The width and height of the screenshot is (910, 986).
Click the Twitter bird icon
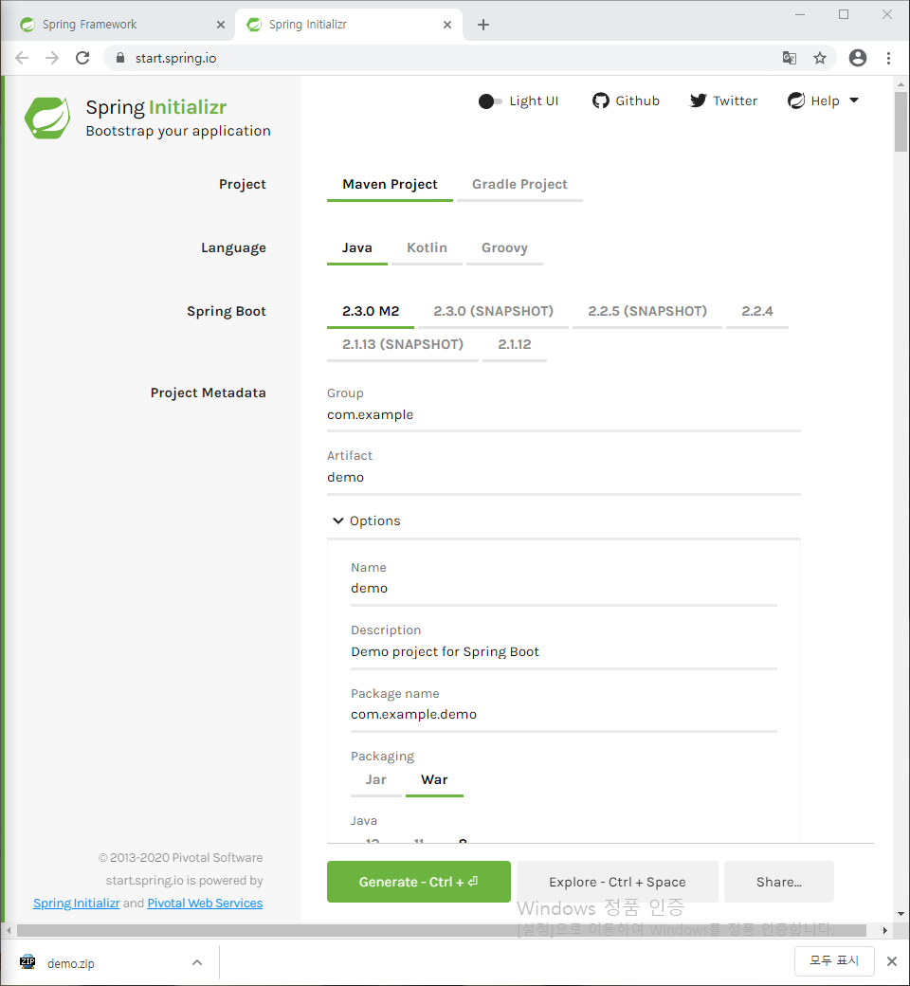pos(698,100)
